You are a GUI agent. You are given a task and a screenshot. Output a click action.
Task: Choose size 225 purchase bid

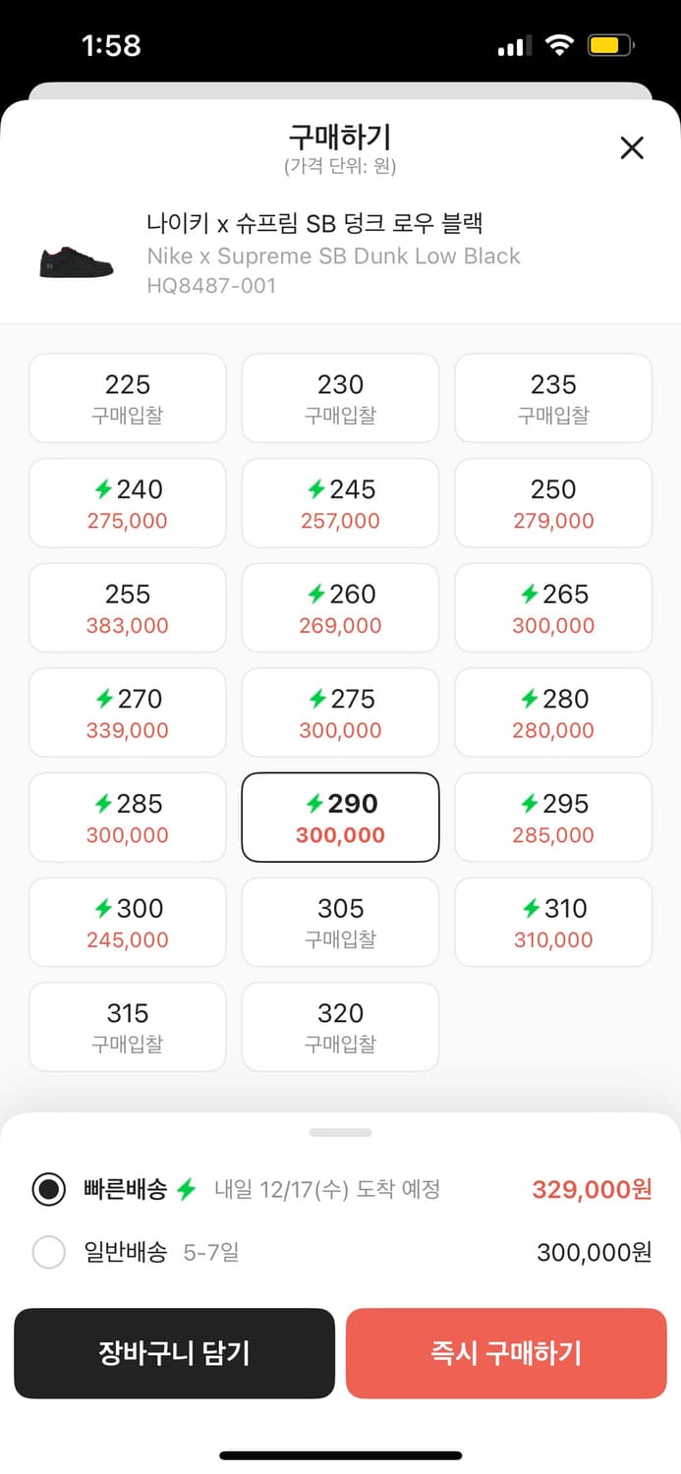[128, 398]
